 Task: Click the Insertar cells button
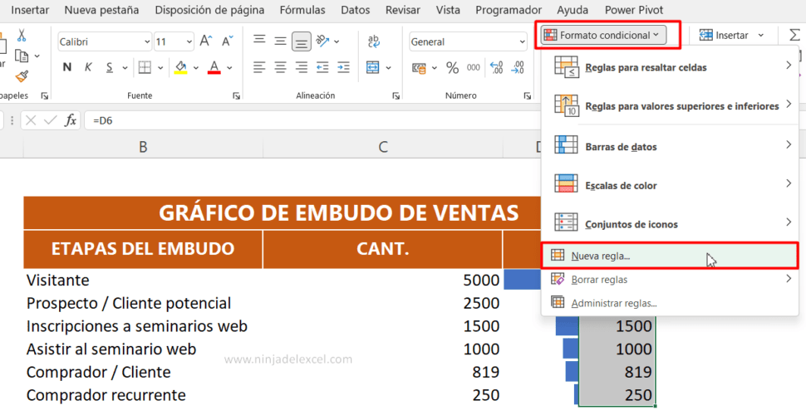pos(725,35)
